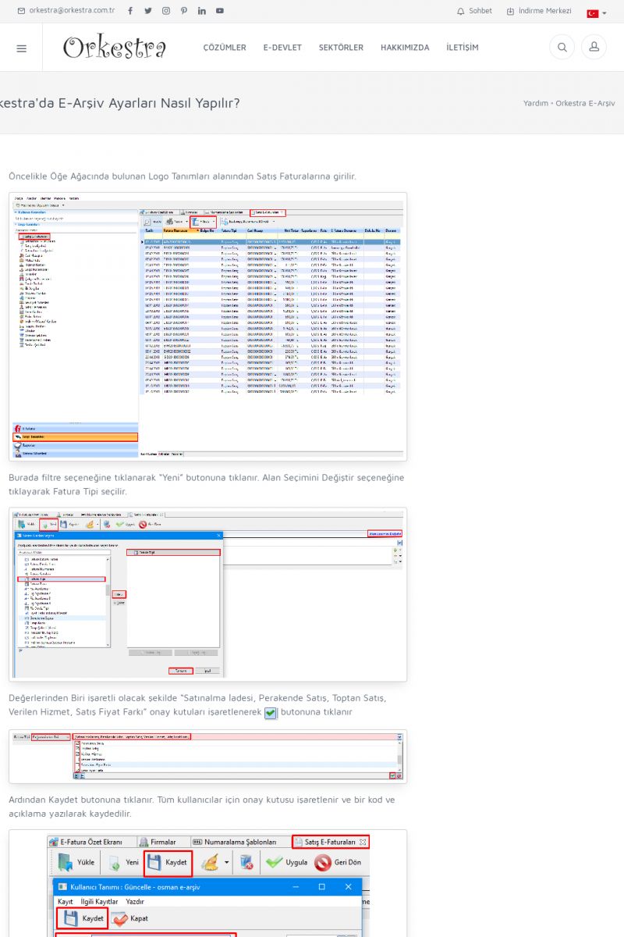This screenshot has width=624, height=937.
Task: Open the hamburger side menu
Action: (x=21, y=48)
